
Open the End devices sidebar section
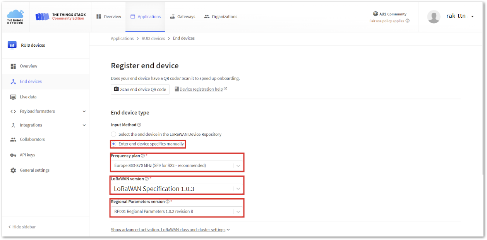click(x=31, y=81)
